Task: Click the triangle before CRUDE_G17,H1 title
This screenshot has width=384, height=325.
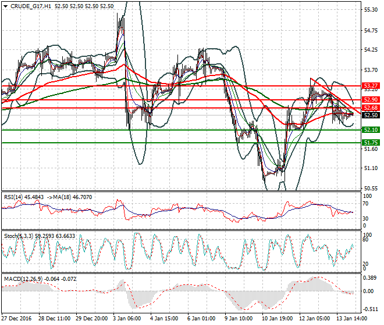Action: 5,6
